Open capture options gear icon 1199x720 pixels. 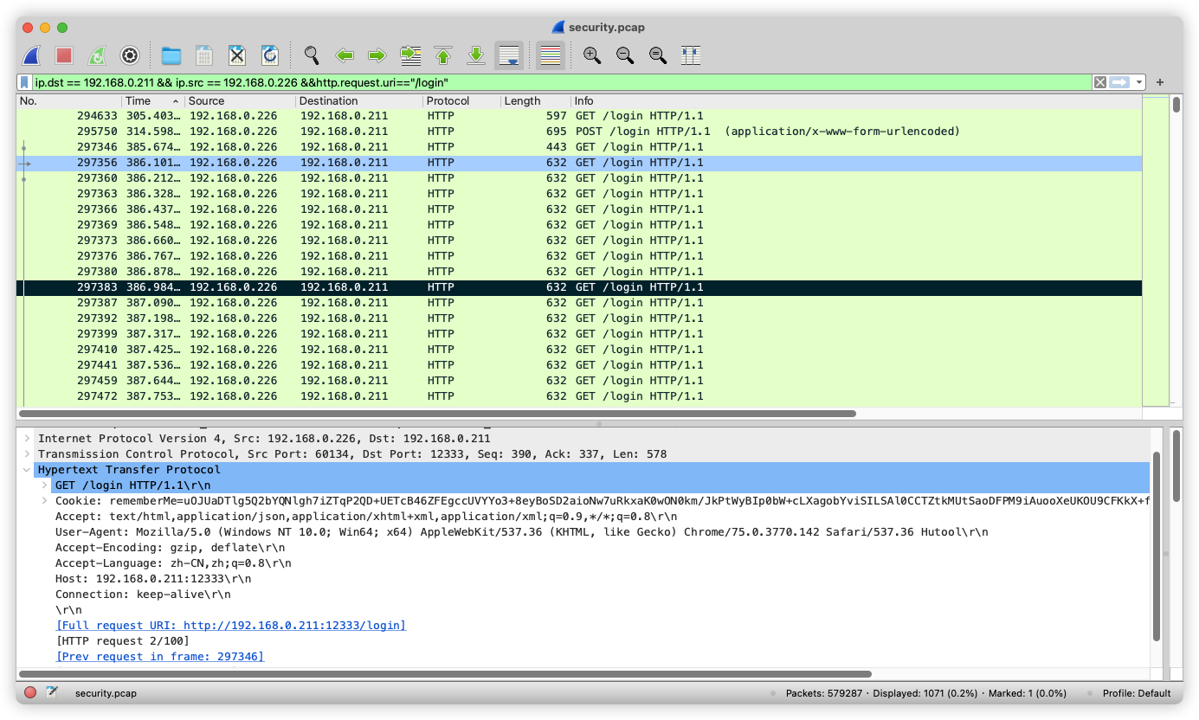130,55
